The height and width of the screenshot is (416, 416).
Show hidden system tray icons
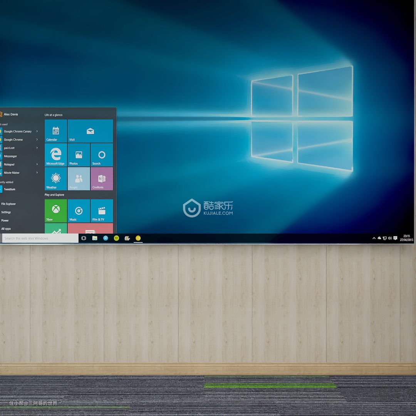374,238
